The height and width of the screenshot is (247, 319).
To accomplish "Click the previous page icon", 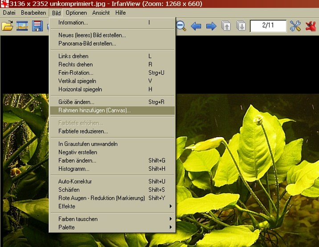I will pos(226,26).
